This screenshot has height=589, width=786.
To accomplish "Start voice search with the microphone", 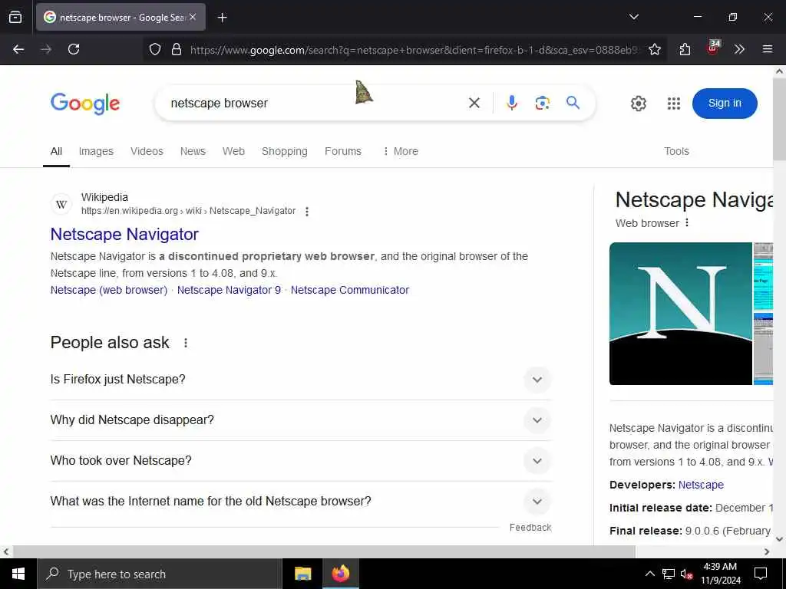I will point(511,103).
